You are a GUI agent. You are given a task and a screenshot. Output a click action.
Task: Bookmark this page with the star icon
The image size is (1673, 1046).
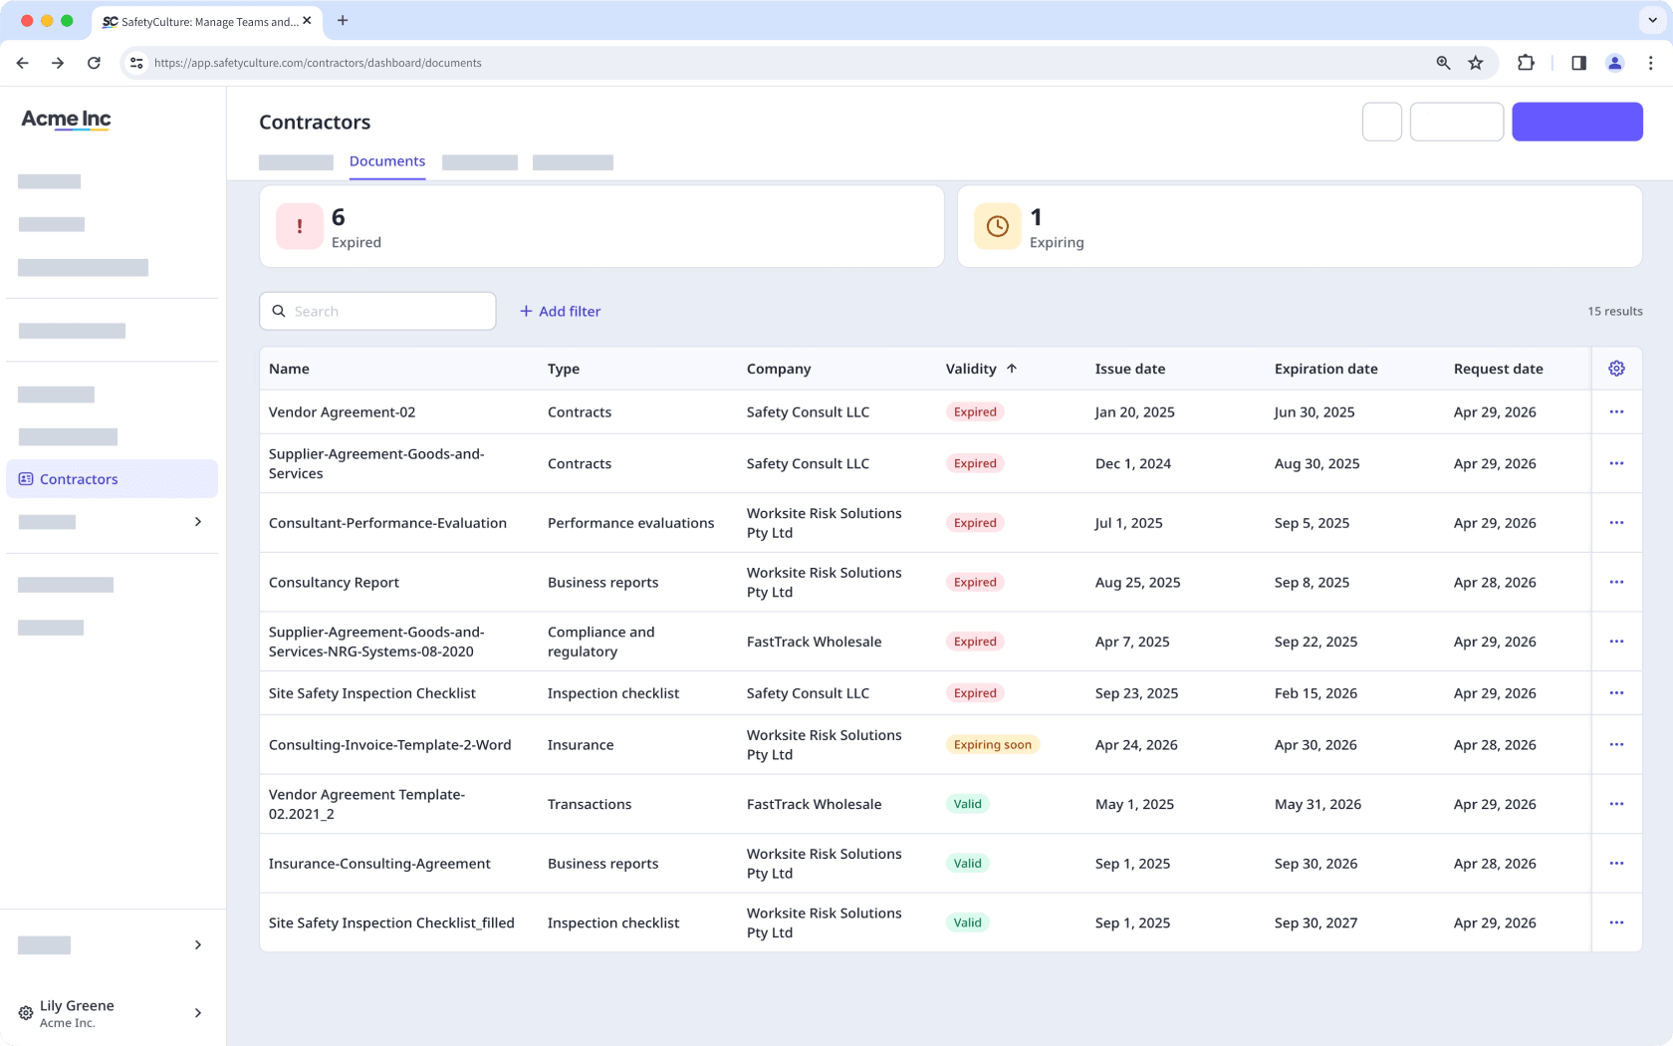1476,63
